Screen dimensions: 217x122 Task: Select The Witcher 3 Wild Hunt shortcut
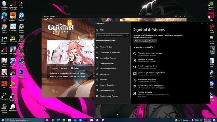[x=13, y=97]
